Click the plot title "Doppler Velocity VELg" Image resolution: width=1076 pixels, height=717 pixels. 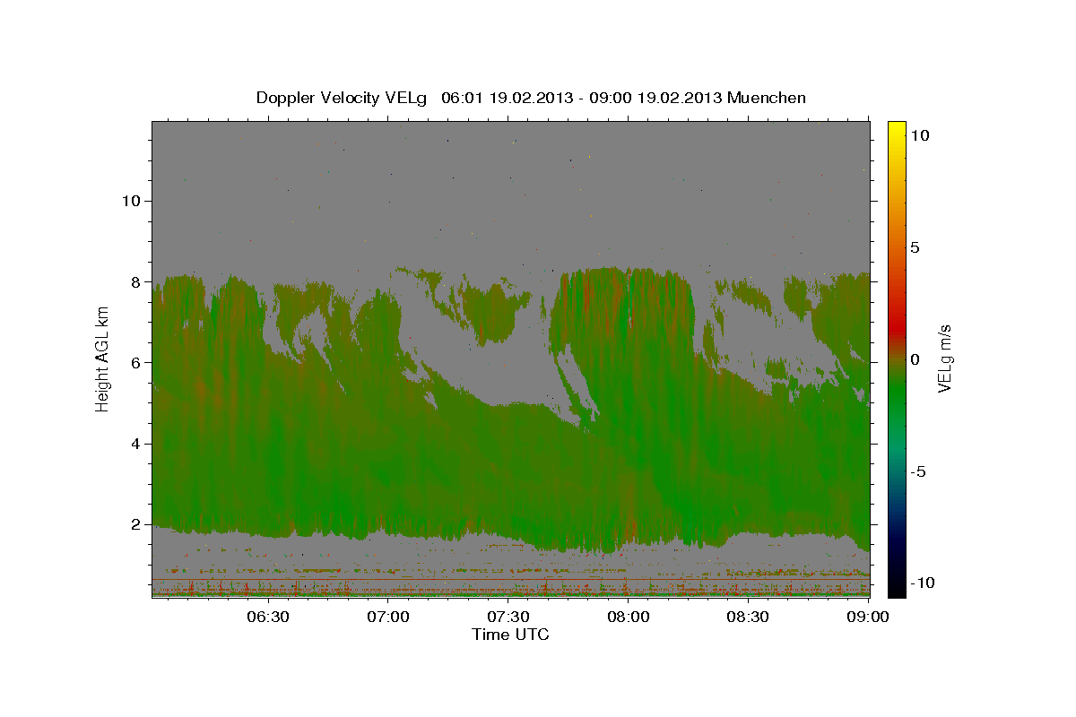point(342,98)
